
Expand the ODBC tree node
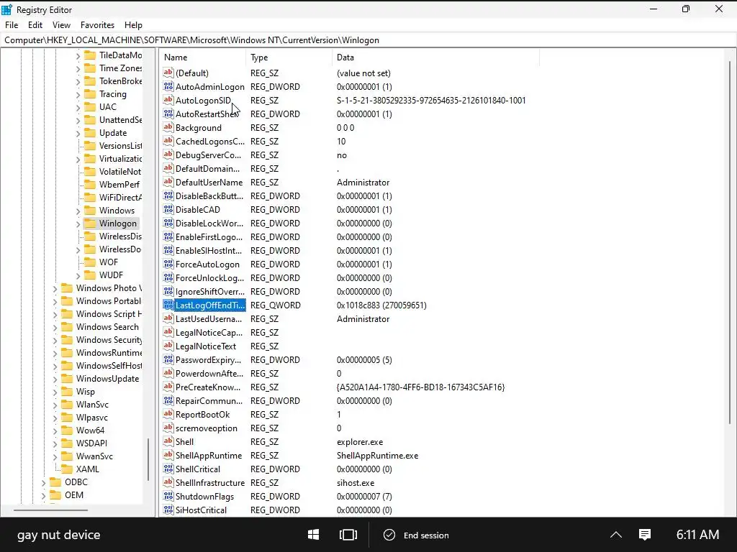[x=44, y=482]
